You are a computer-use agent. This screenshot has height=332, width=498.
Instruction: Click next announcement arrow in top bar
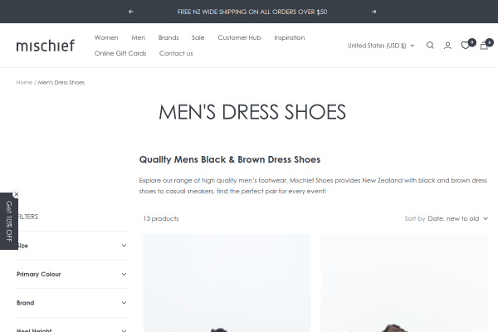tap(373, 12)
